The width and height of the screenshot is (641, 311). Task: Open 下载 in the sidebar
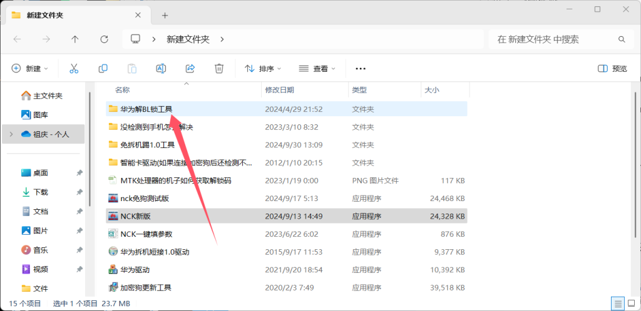pyautogui.click(x=35, y=192)
